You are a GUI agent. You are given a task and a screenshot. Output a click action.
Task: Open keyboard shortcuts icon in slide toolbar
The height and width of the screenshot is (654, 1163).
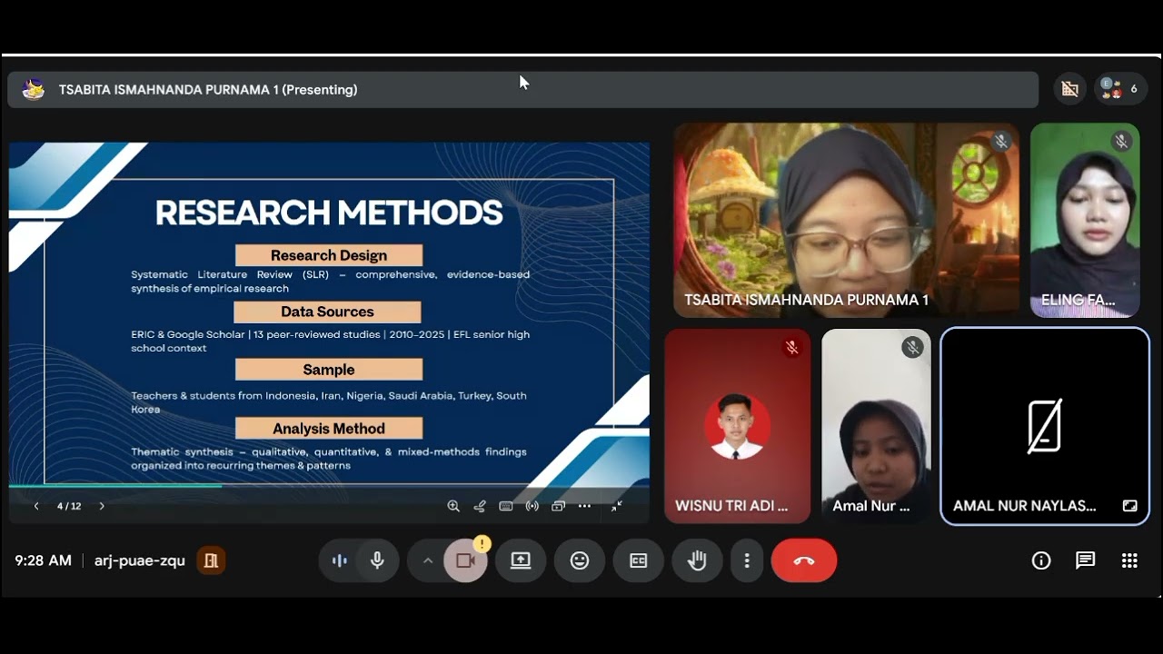(x=506, y=506)
